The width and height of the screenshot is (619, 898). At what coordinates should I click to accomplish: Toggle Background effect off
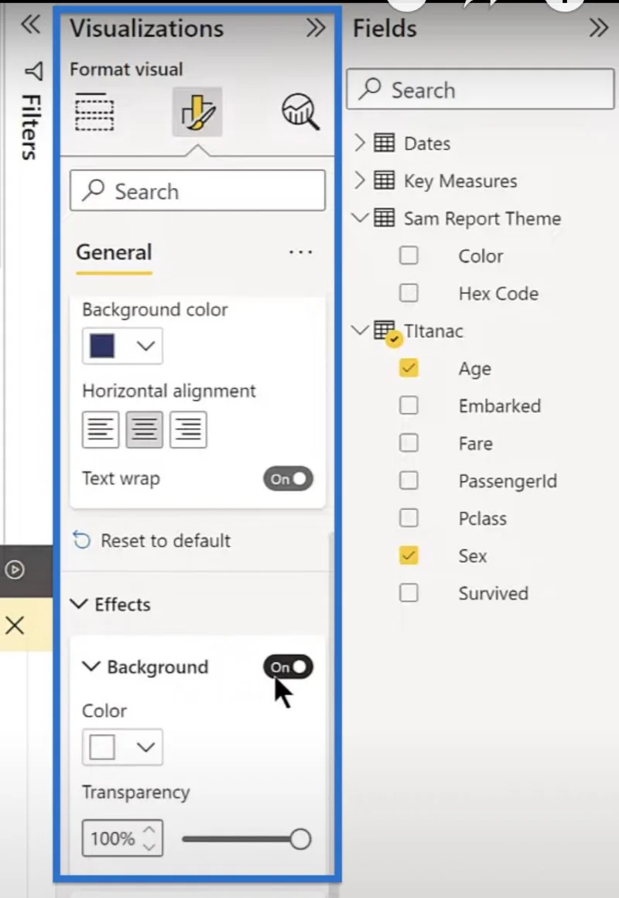288,667
